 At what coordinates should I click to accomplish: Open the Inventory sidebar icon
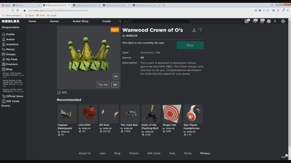pos(4,44)
